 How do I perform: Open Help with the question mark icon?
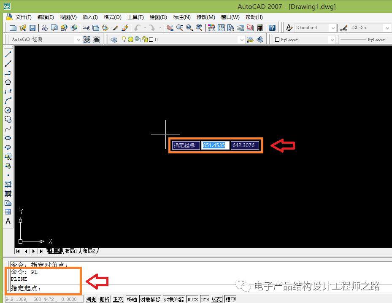click(272, 28)
